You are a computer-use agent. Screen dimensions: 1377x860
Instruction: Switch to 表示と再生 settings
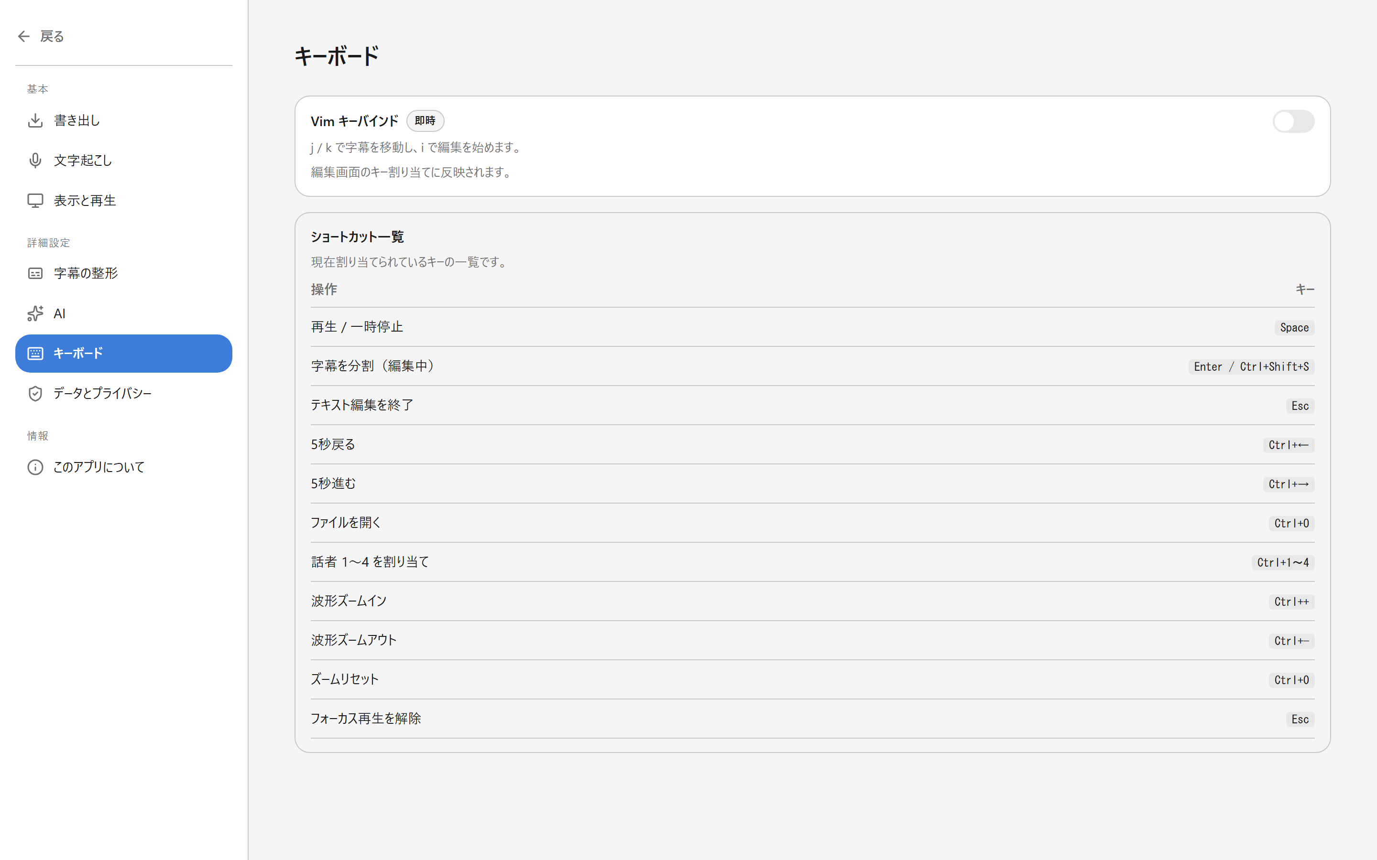[123, 201]
